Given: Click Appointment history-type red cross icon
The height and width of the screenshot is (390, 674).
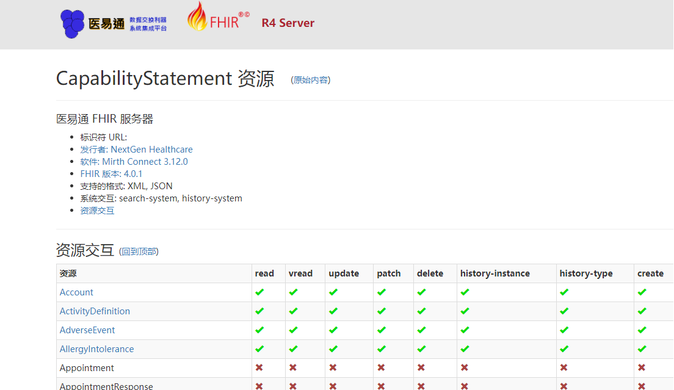Looking at the screenshot, I should point(563,368).
